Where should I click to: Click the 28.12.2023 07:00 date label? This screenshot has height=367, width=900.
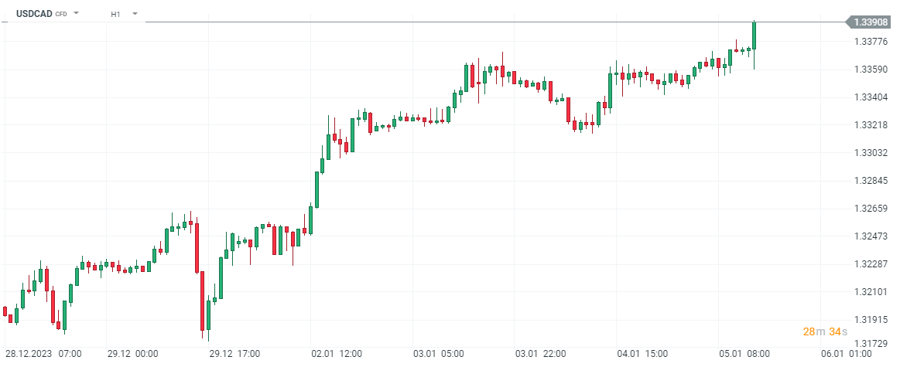point(43,353)
